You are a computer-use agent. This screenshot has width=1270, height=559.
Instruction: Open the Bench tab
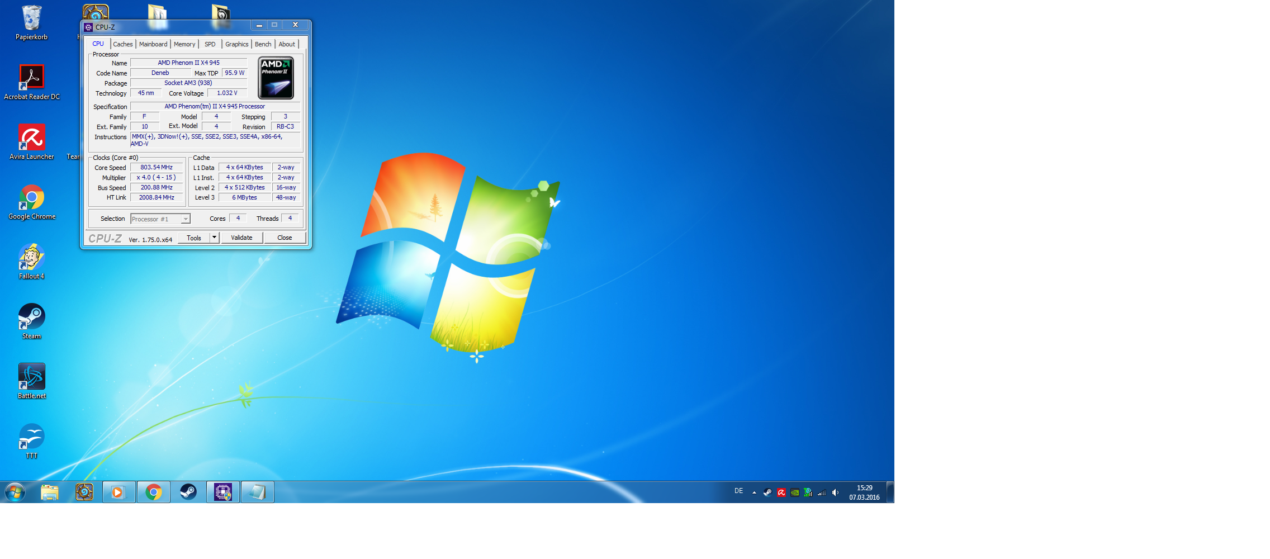(x=263, y=44)
